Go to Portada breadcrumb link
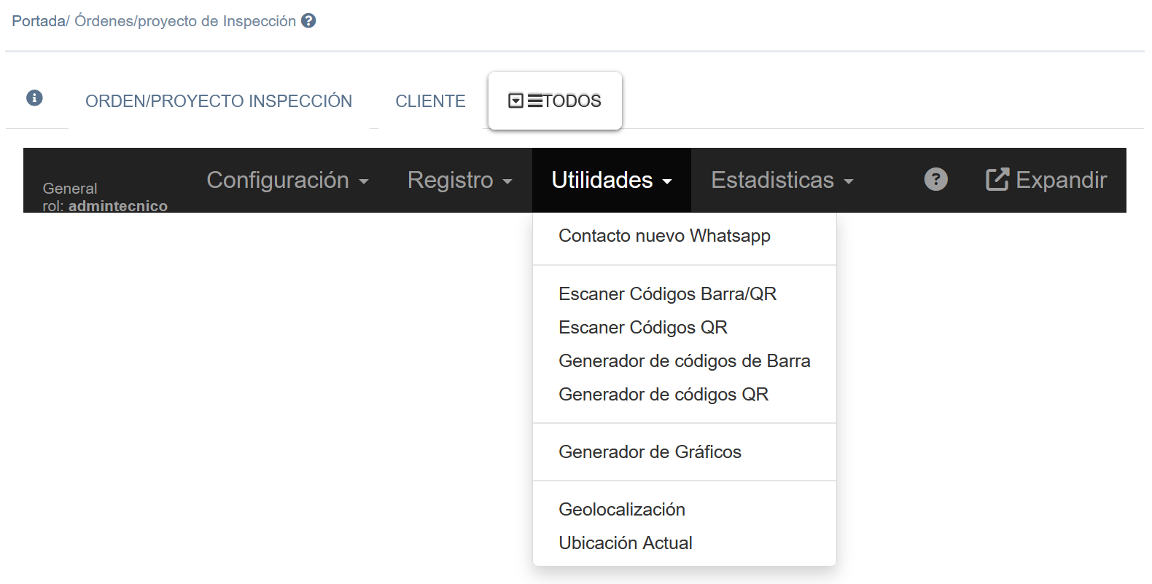The width and height of the screenshot is (1152, 584). 38,21
